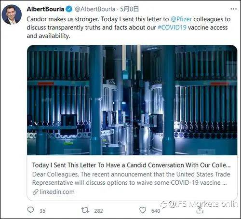Open the vaccine production line preview image
241x219 pixels.
pos(132,100)
